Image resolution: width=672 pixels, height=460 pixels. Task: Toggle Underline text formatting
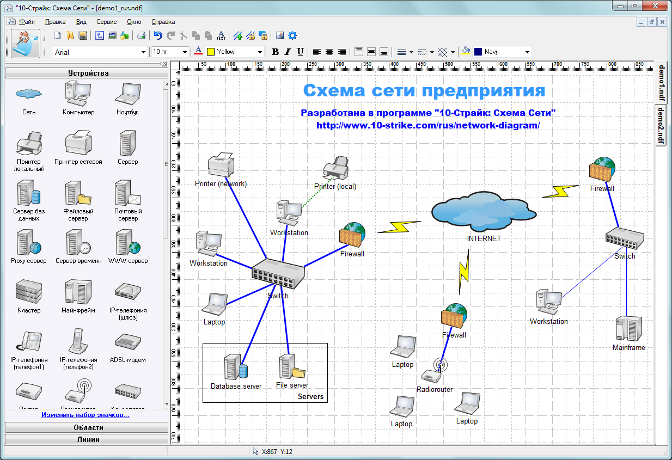coord(300,52)
